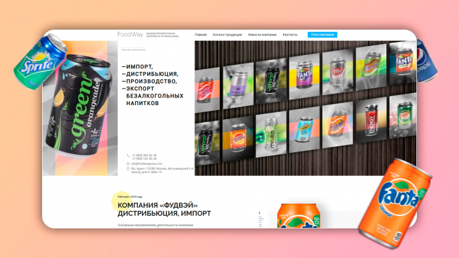Select the green Fanta Exotic can tile

click(x=371, y=67)
